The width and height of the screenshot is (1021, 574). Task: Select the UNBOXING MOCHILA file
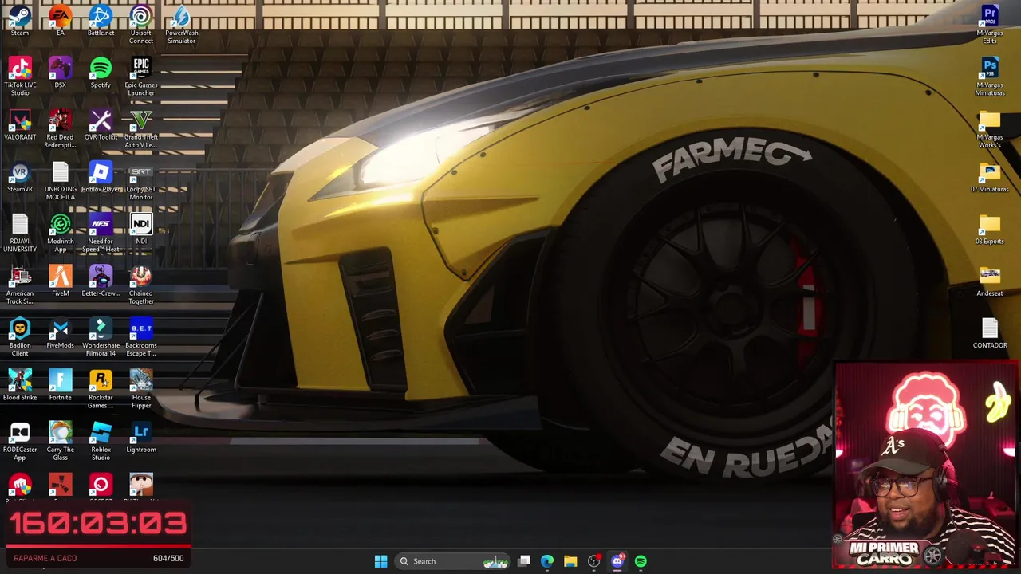61,181
